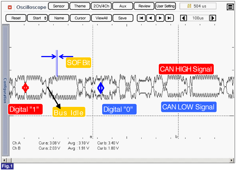Click the Avg : 3.10 V reading
Viewport: 236px width, 170px height.
[x=79, y=143]
